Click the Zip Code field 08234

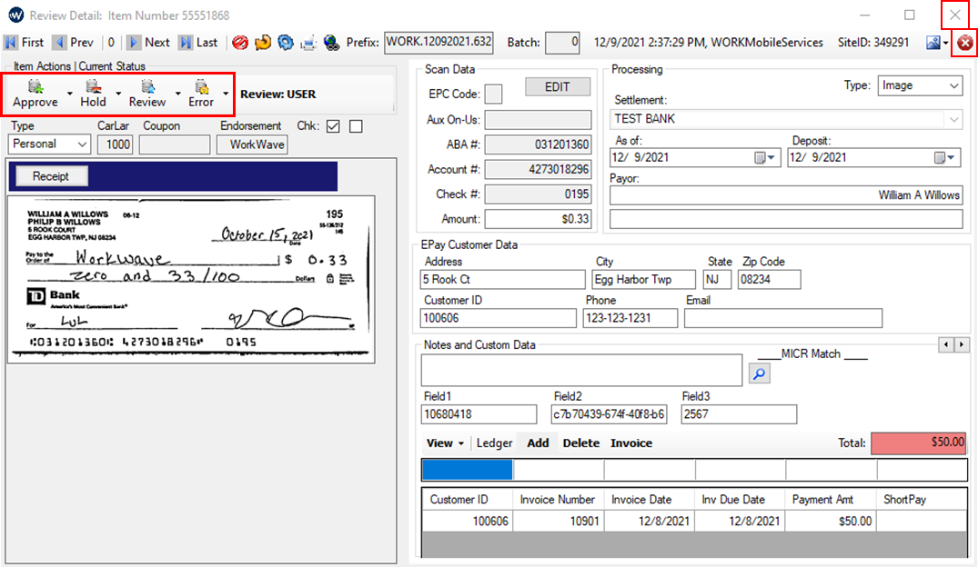pos(769,280)
